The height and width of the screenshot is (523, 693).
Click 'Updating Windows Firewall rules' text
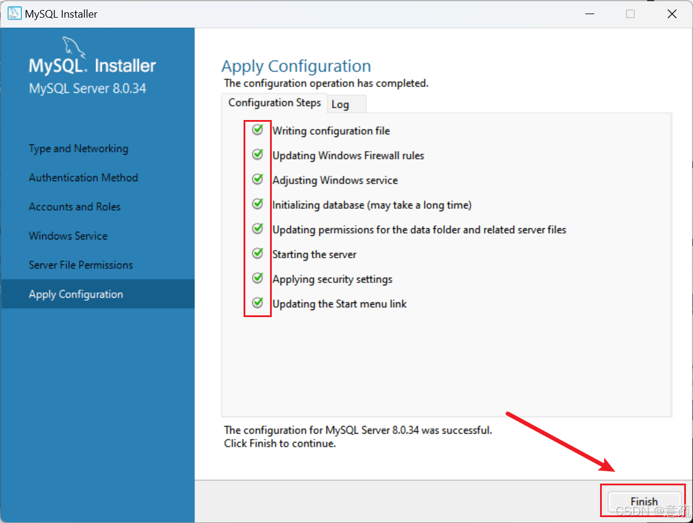[348, 156]
